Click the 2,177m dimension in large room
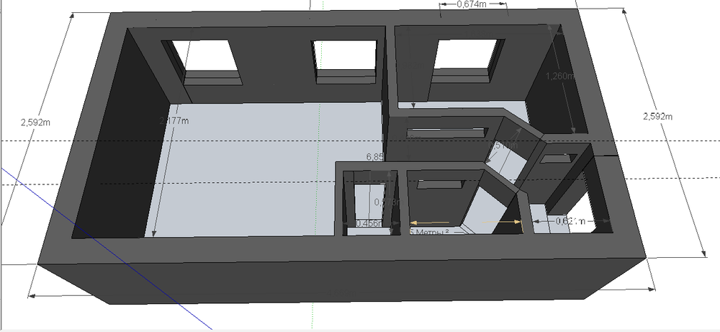Screen dimensions: 720x332 tap(174, 120)
